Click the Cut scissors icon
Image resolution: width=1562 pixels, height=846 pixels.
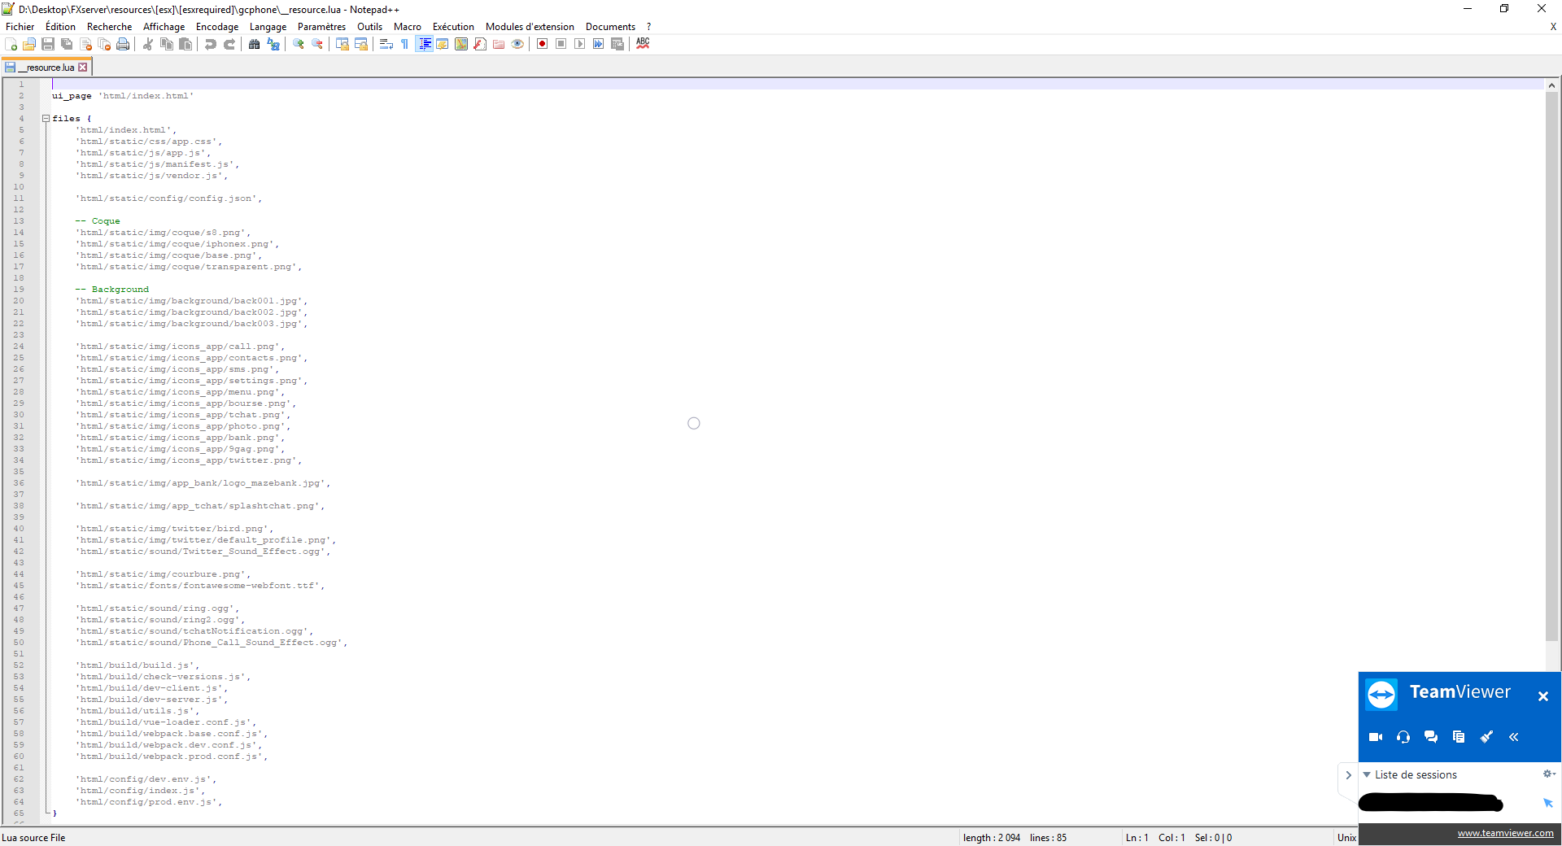tap(148, 44)
